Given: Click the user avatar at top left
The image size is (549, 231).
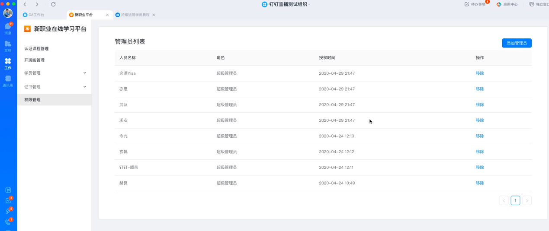Looking at the screenshot, I should click(8, 13).
